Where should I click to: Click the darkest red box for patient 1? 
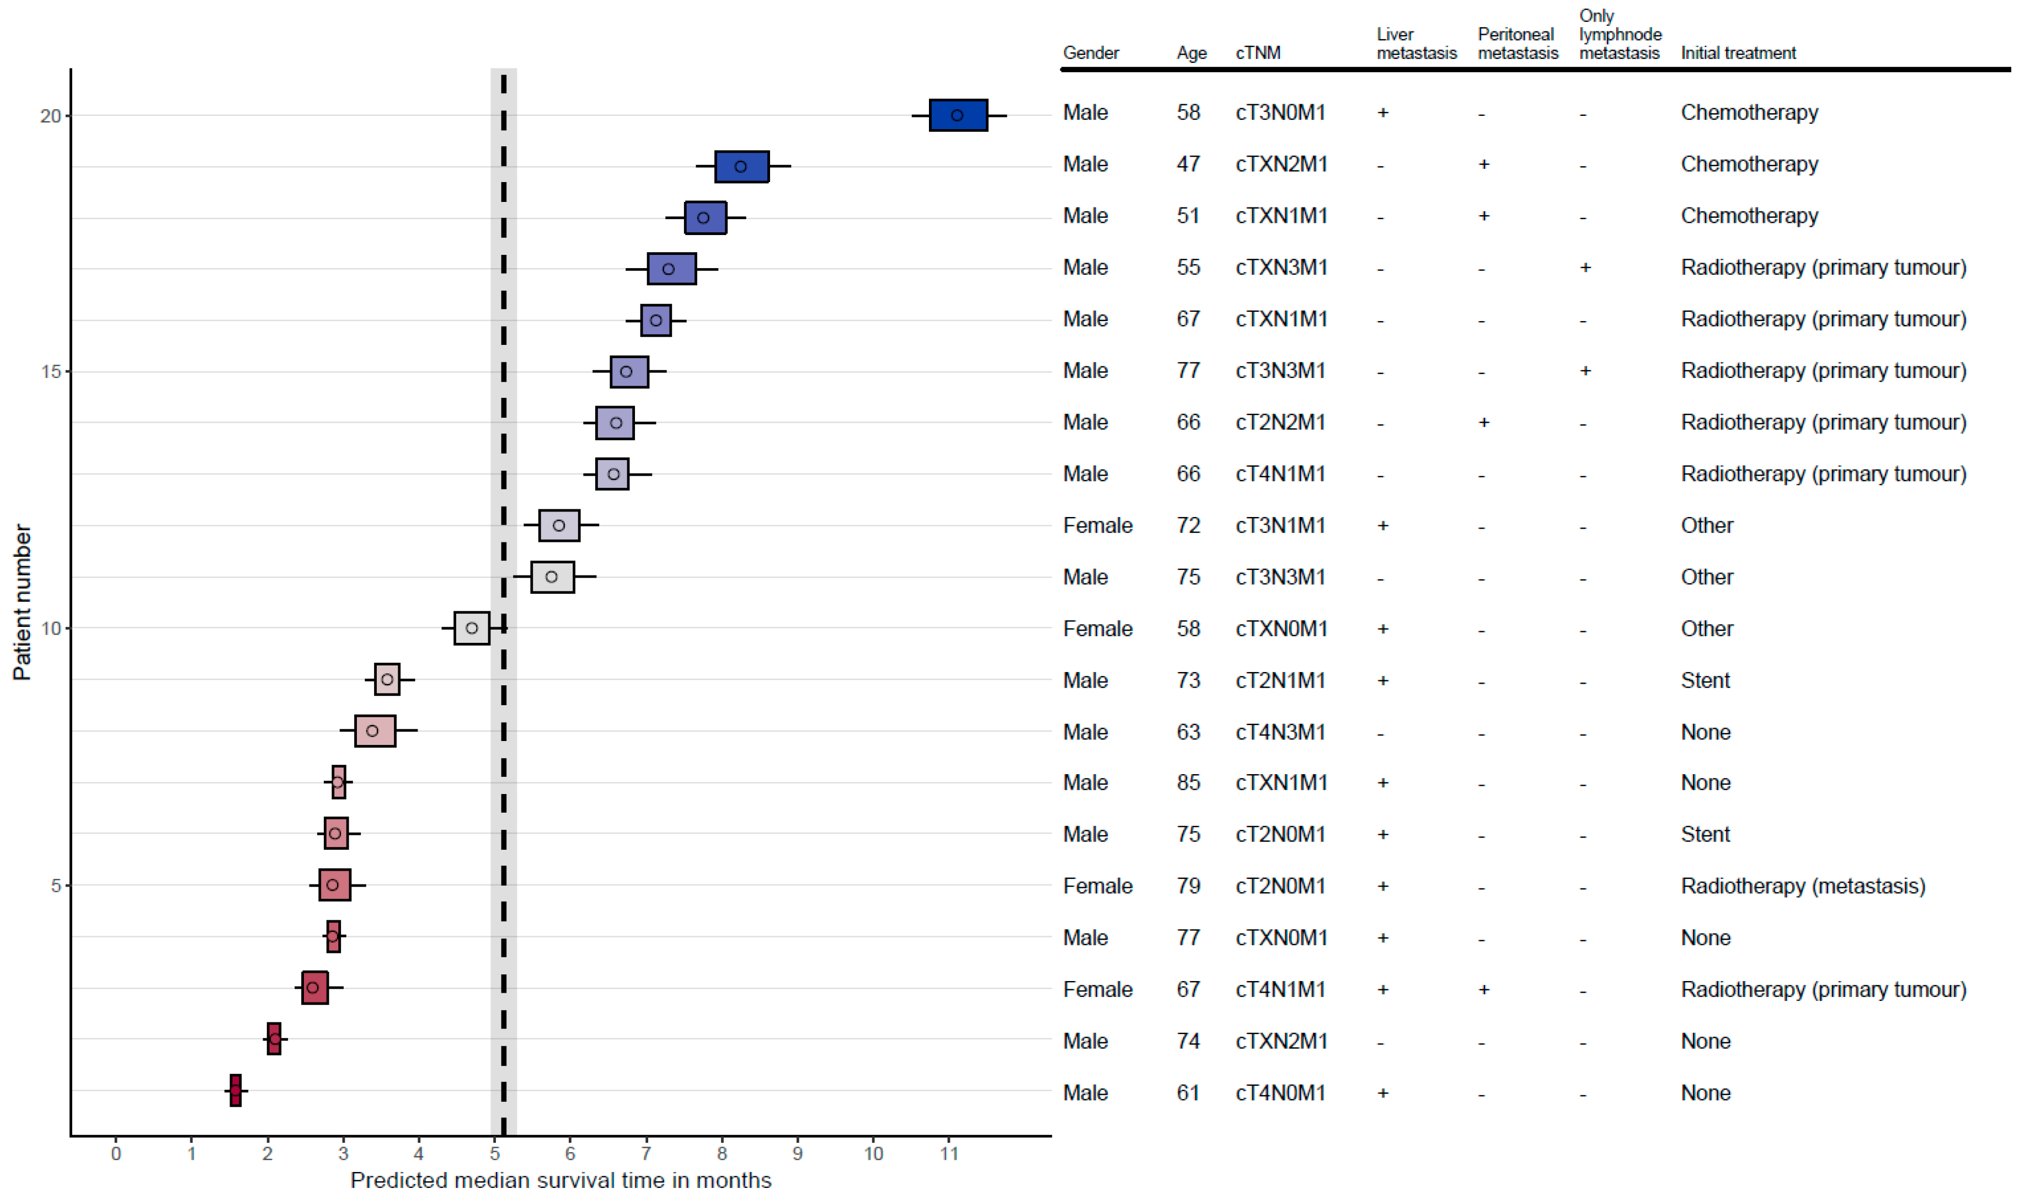[235, 1090]
